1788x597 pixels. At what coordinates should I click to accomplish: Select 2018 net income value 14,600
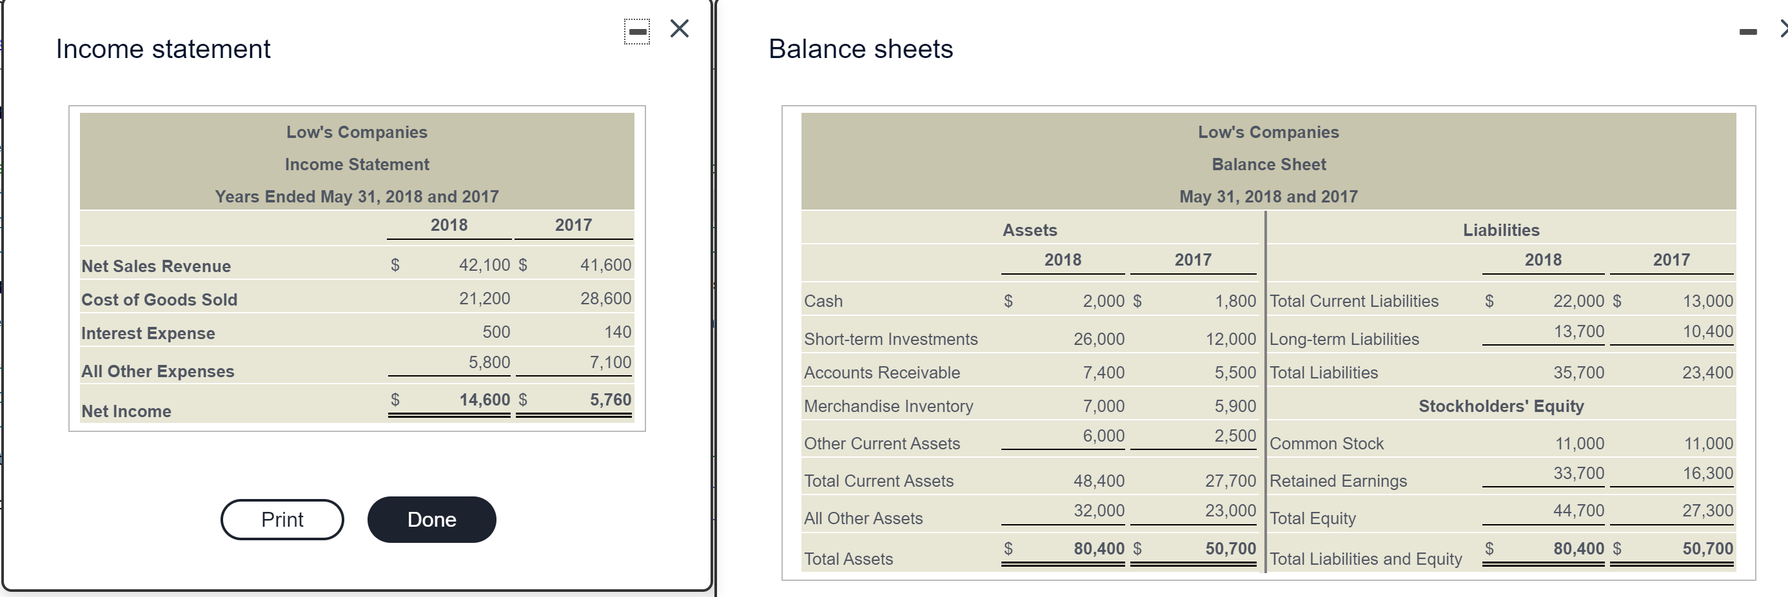[484, 399]
